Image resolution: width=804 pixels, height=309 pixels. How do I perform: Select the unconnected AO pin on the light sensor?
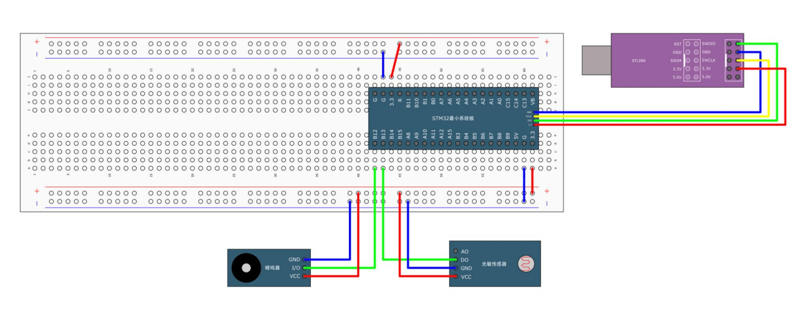456,251
